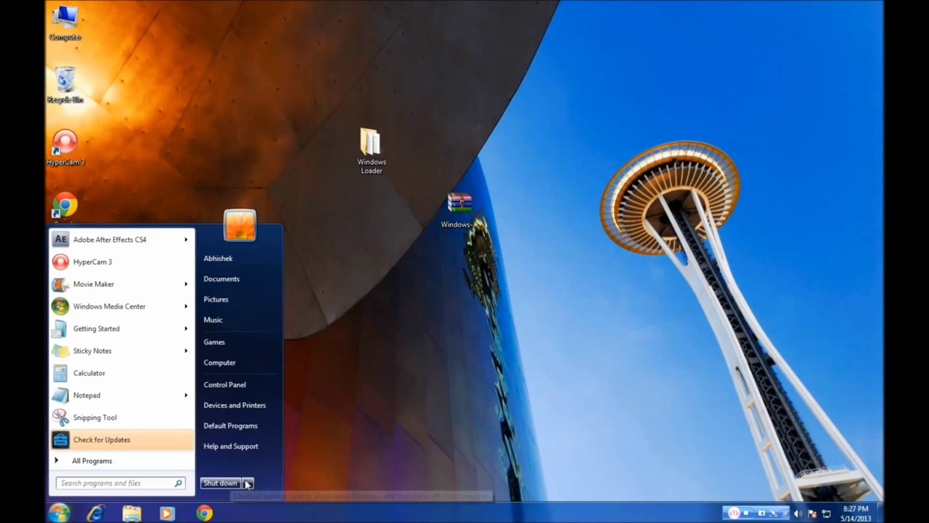
Task: Open Calculator from Start menu
Action: tap(122, 373)
